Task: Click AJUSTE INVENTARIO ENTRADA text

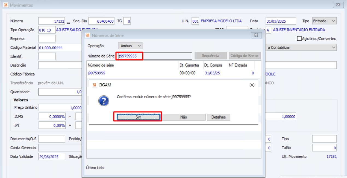Action: point(299,30)
